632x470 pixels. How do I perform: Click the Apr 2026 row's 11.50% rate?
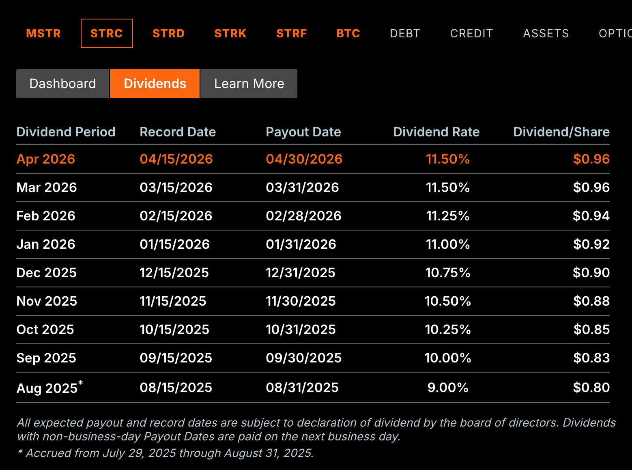[448, 159]
